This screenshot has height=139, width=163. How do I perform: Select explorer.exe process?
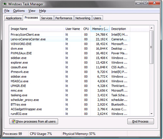69,63
